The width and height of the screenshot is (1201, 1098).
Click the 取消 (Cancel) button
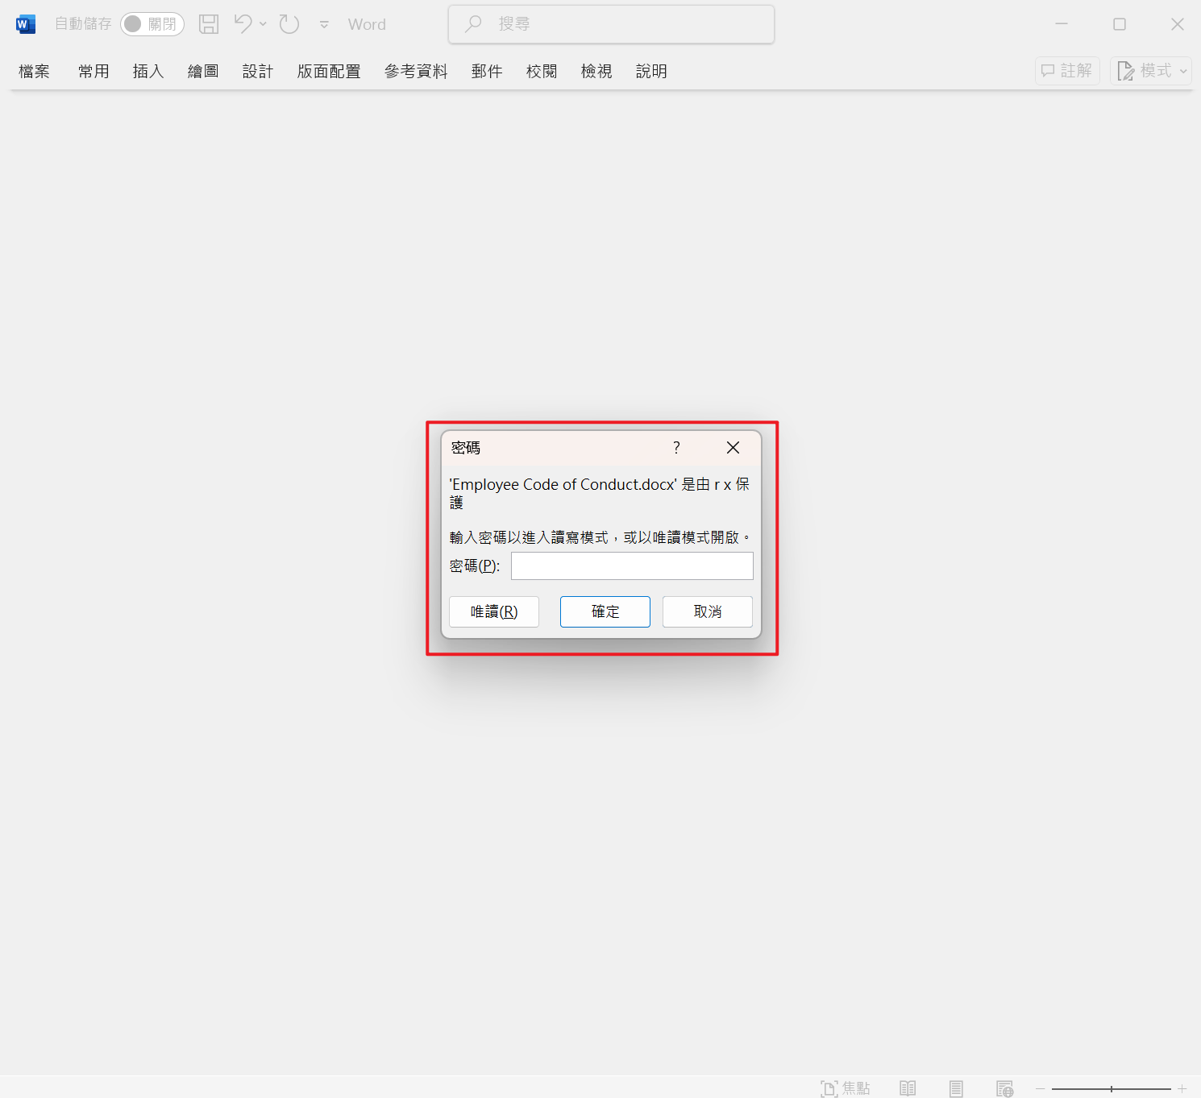(708, 612)
